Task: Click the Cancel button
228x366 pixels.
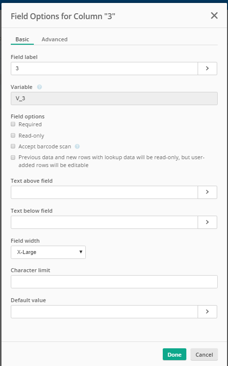Action: [x=204, y=354]
